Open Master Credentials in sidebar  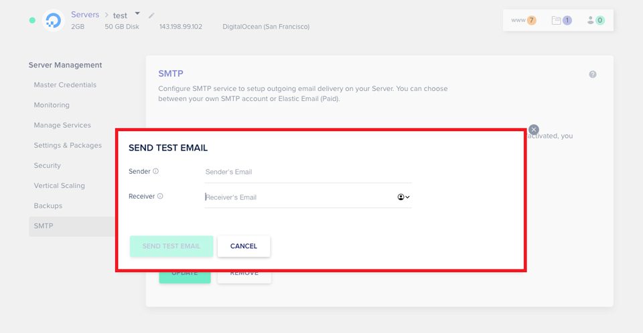(x=65, y=85)
